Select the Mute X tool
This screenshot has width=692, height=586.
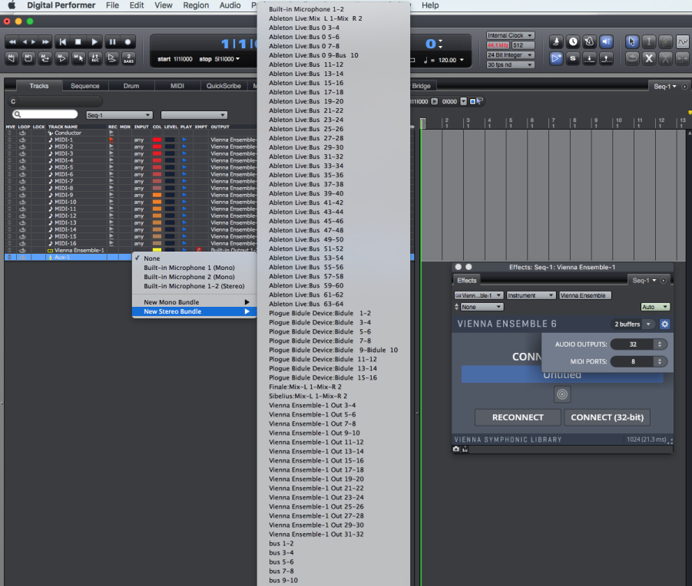pyautogui.click(x=649, y=58)
